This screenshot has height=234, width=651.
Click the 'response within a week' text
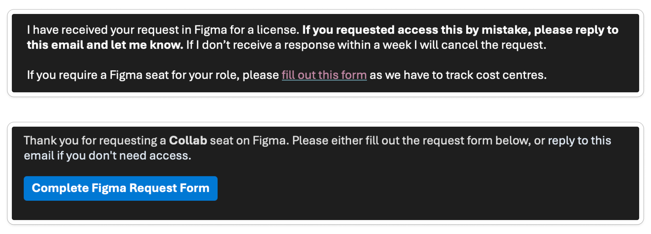tap(348, 45)
